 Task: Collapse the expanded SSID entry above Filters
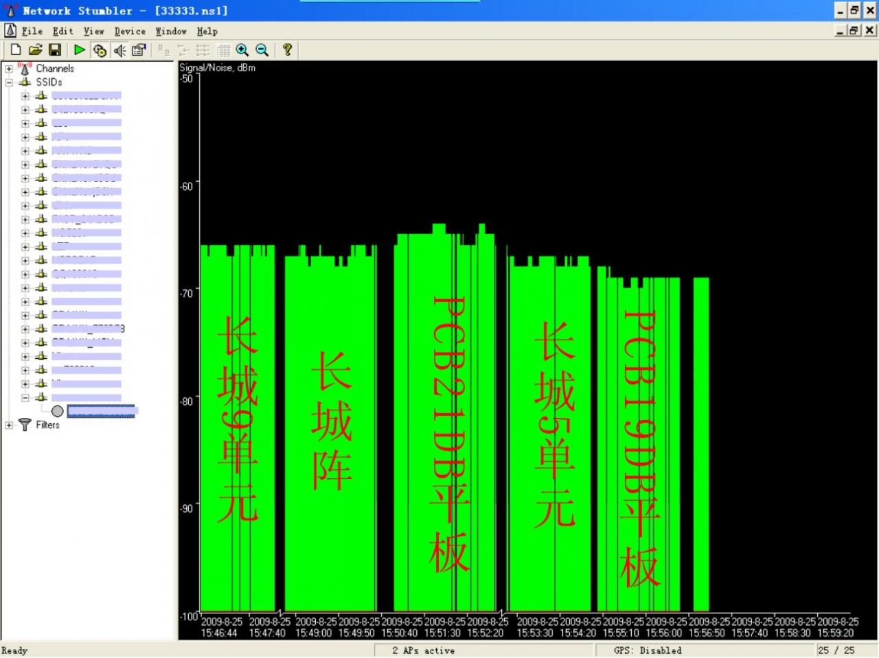[x=25, y=398]
